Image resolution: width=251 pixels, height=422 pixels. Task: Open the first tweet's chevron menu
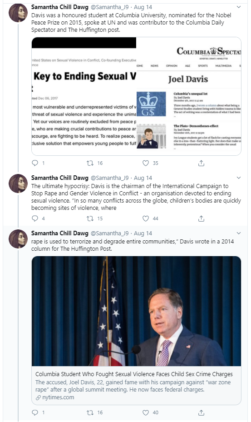239,7
